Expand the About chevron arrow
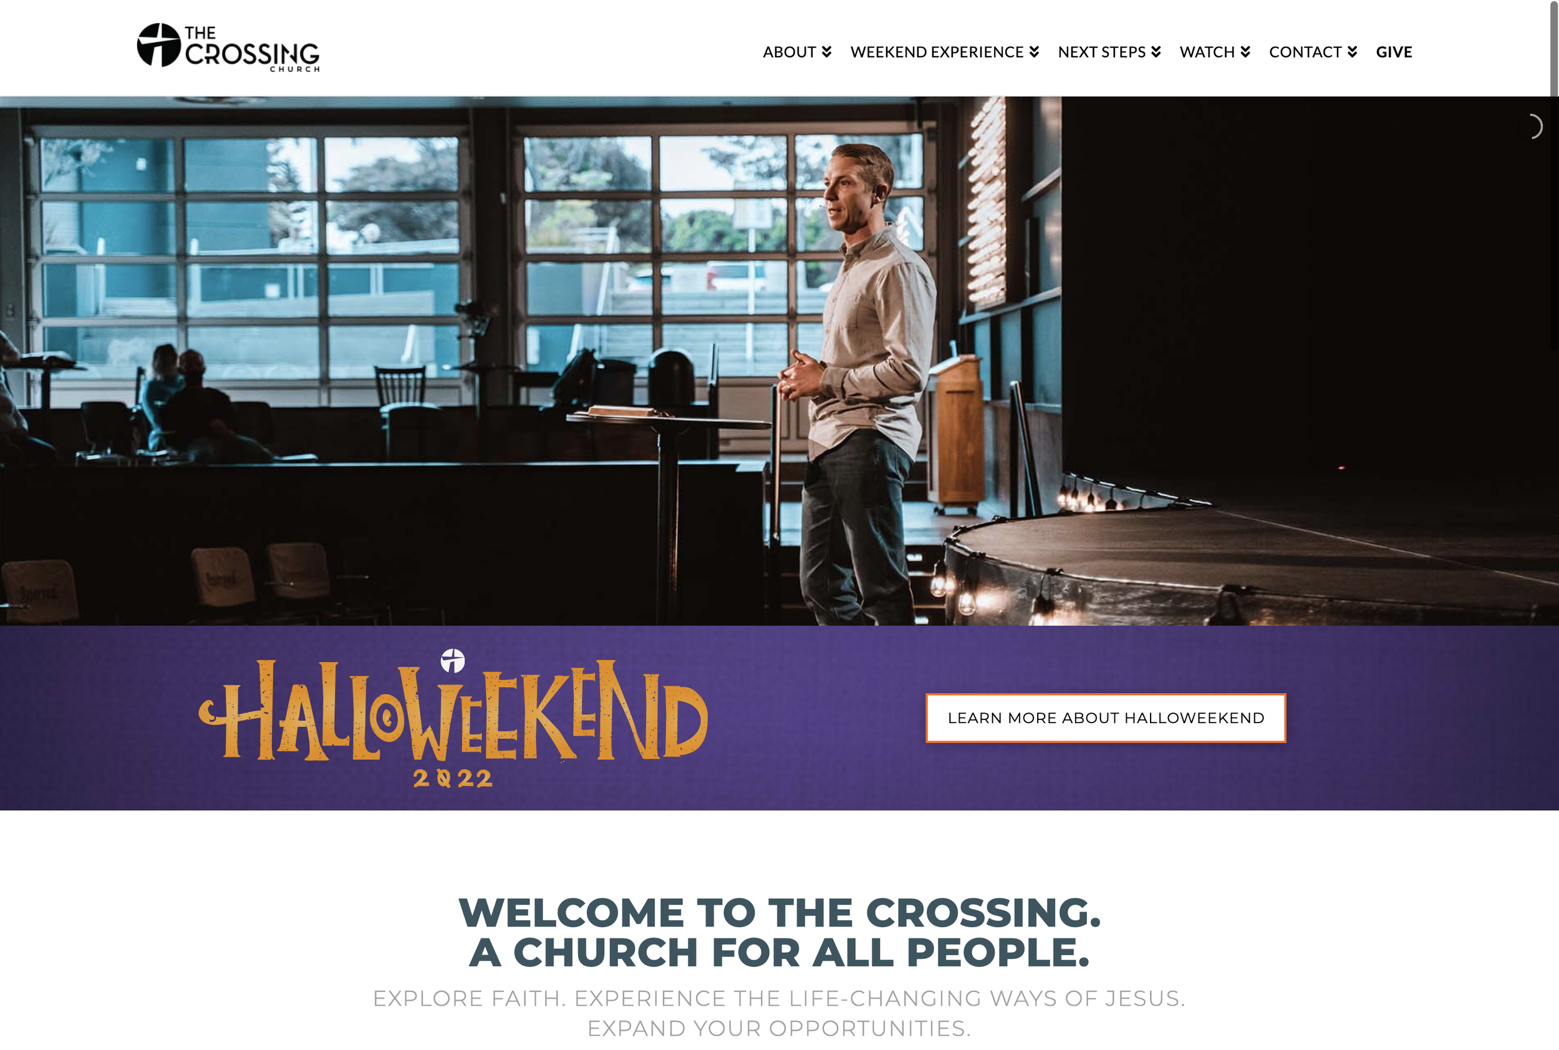1559x1050 pixels. (x=827, y=52)
